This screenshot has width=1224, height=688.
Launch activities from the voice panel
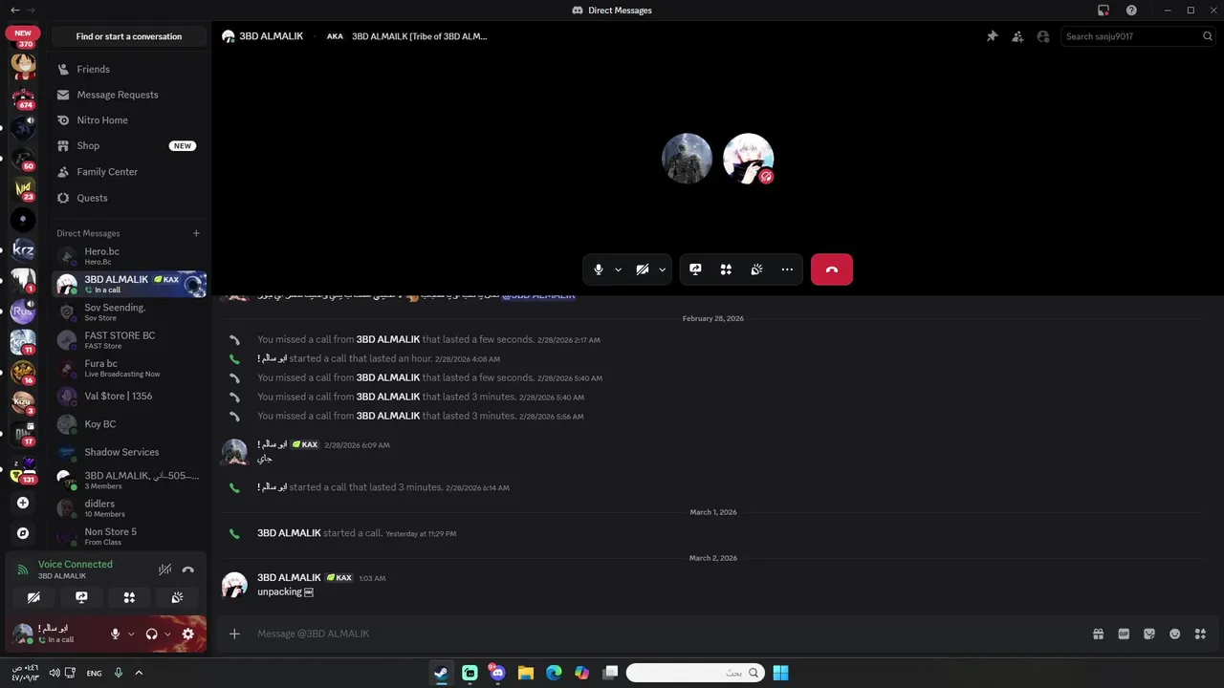pyautogui.click(x=129, y=597)
